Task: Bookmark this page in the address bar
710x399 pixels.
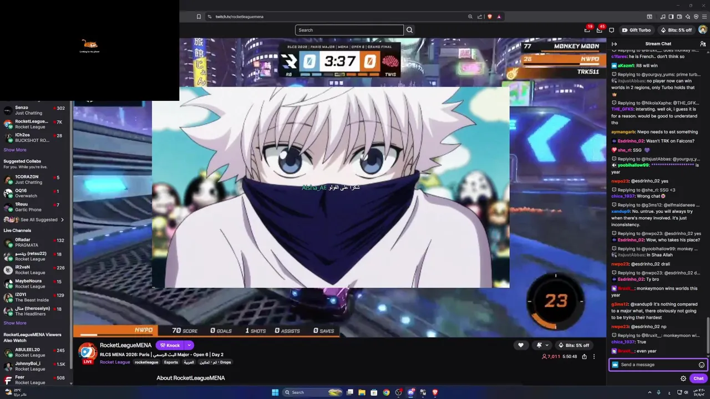Action: coord(199,17)
